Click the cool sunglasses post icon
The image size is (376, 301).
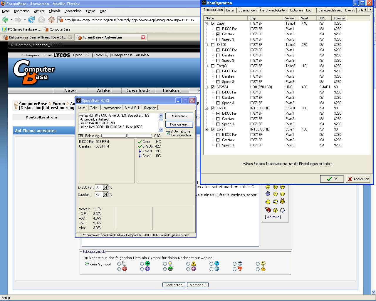point(240,263)
